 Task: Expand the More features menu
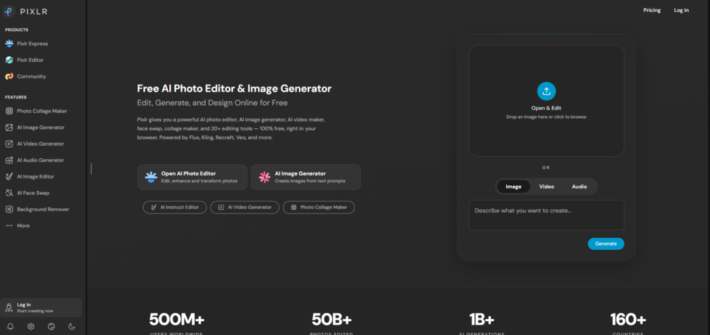[x=17, y=225]
